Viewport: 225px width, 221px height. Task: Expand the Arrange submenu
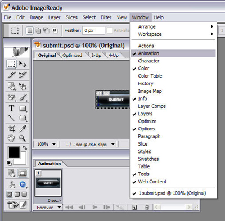[173, 27]
